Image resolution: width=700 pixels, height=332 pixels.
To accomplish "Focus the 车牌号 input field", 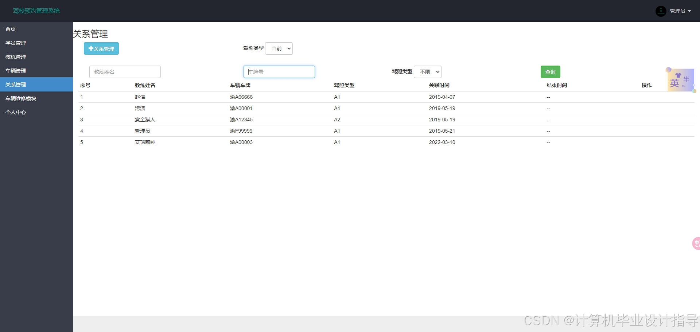I will (279, 72).
